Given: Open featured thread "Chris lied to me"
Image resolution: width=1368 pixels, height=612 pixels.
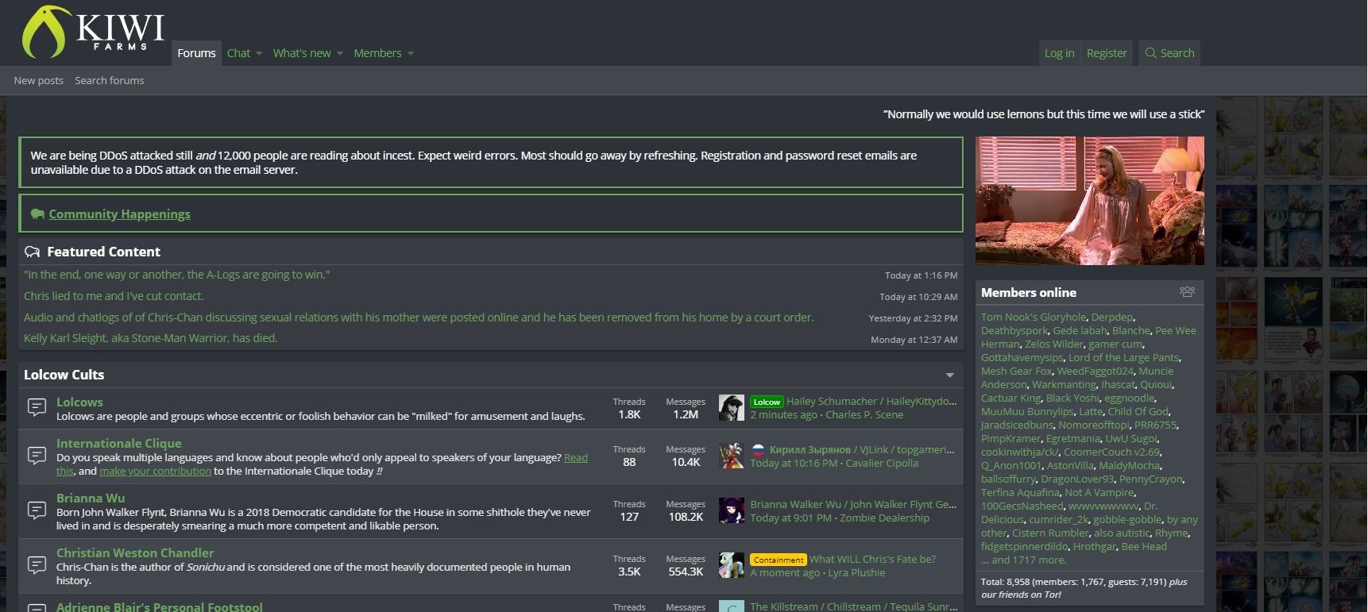Looking at the screenshot, I should tap(114, 296).
